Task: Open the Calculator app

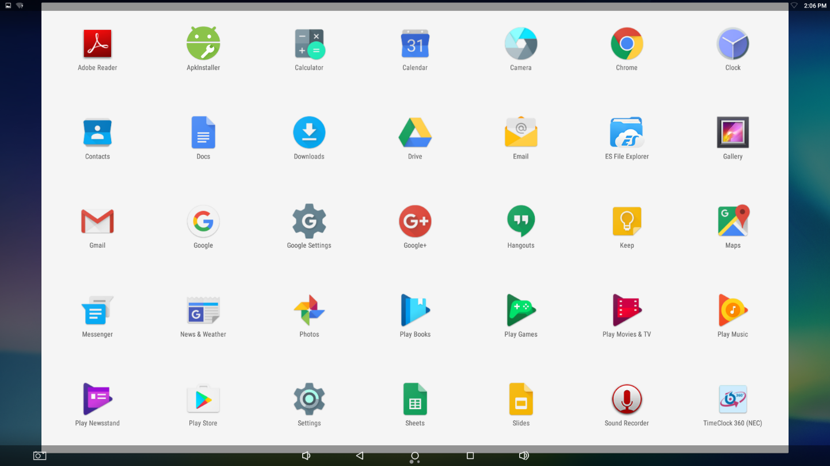Action: [x=309, y=44]
